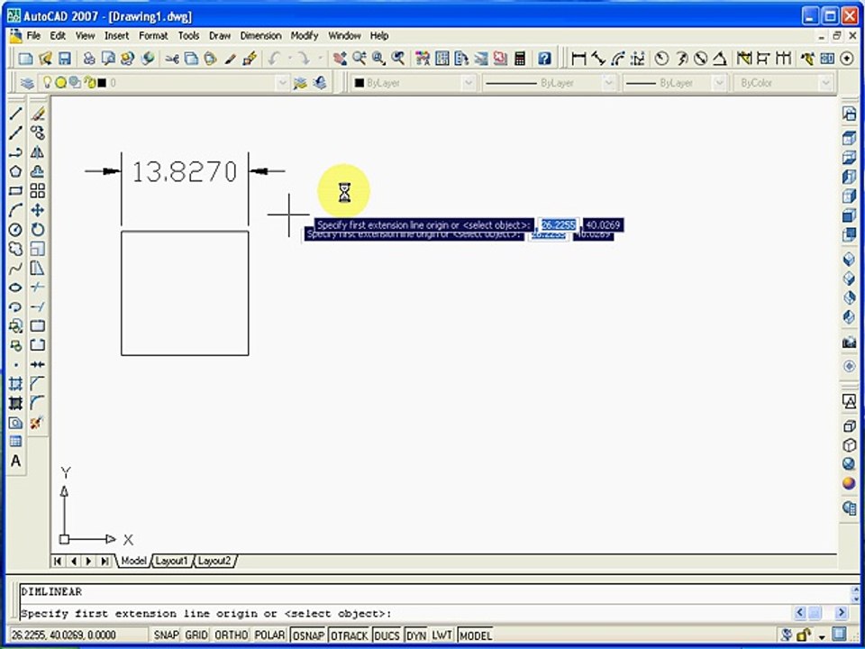Click the black color swatch of layer 0
The width and height of the screenshot is (865, 649).
(x=102, y=83)
